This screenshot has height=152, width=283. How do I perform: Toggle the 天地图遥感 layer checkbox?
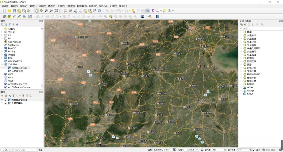pyautogui.click(x=6, y=103)
